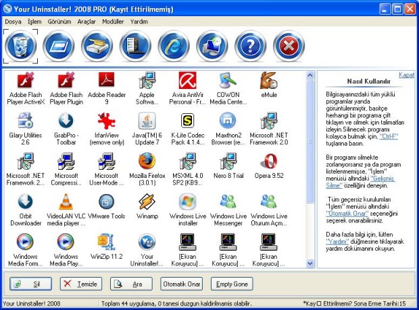Select Java(TM) 6 Update 7
The width and height of the screenshot is (419, 310).
tap(147, 129)
